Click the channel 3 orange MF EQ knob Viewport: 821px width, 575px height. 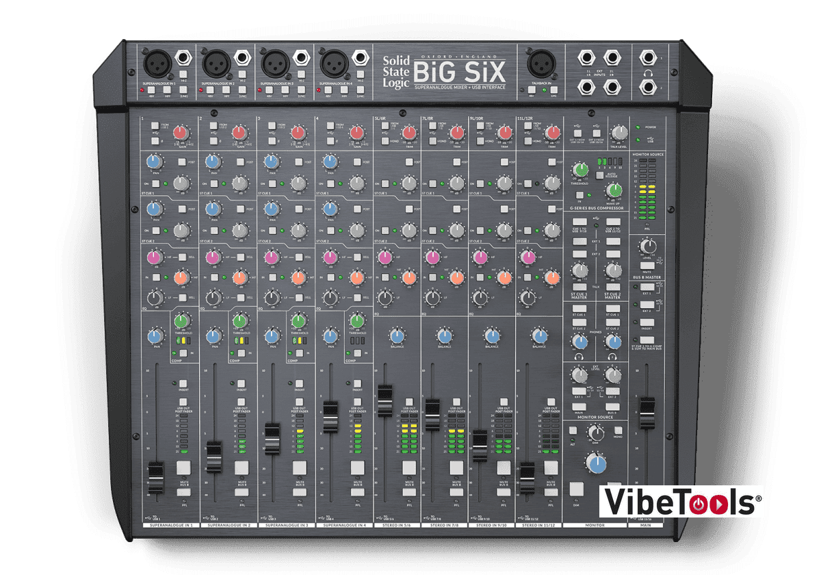298,278
